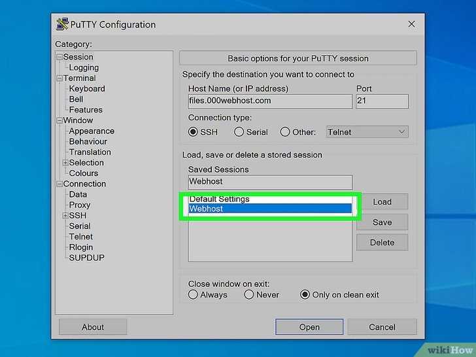Open the Telnet category in tree
The height and width of the screenshot is (357, 476).
(81, 237)
